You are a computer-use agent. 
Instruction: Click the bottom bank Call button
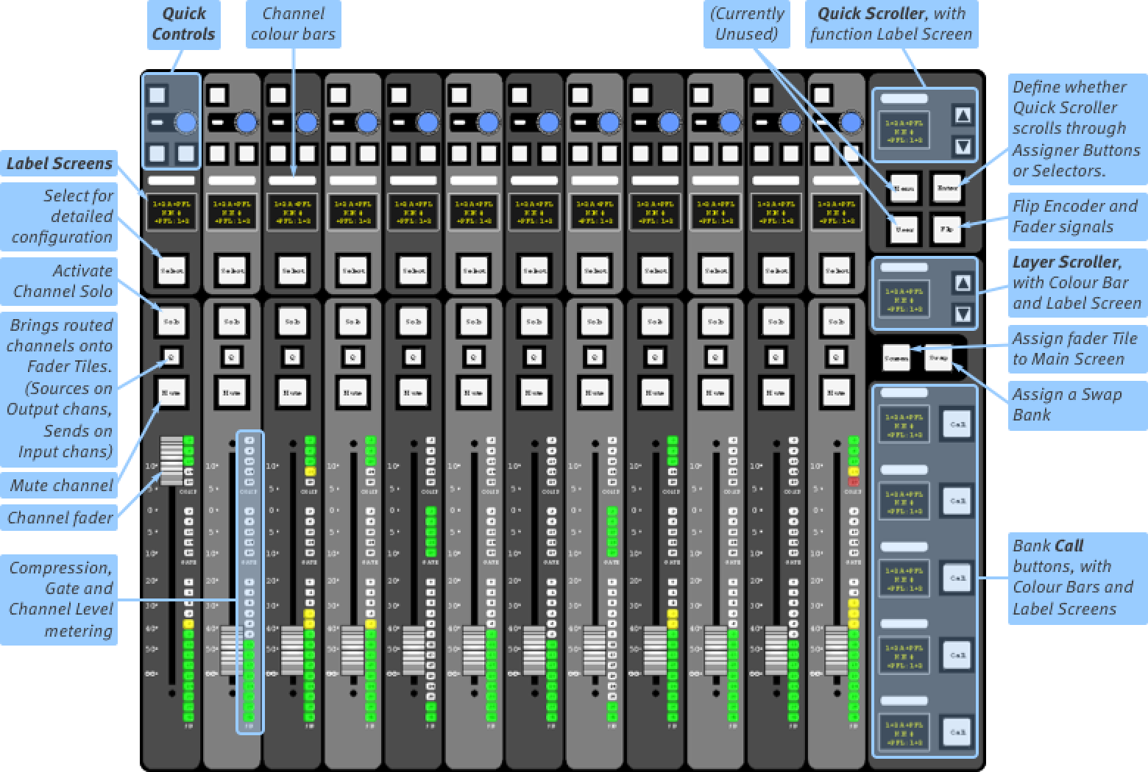click(957, 732)
